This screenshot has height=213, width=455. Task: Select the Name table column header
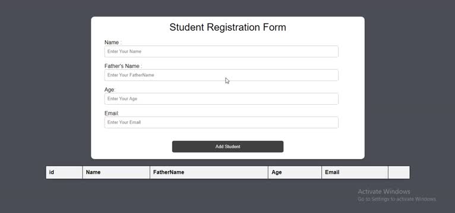point(116,172)
